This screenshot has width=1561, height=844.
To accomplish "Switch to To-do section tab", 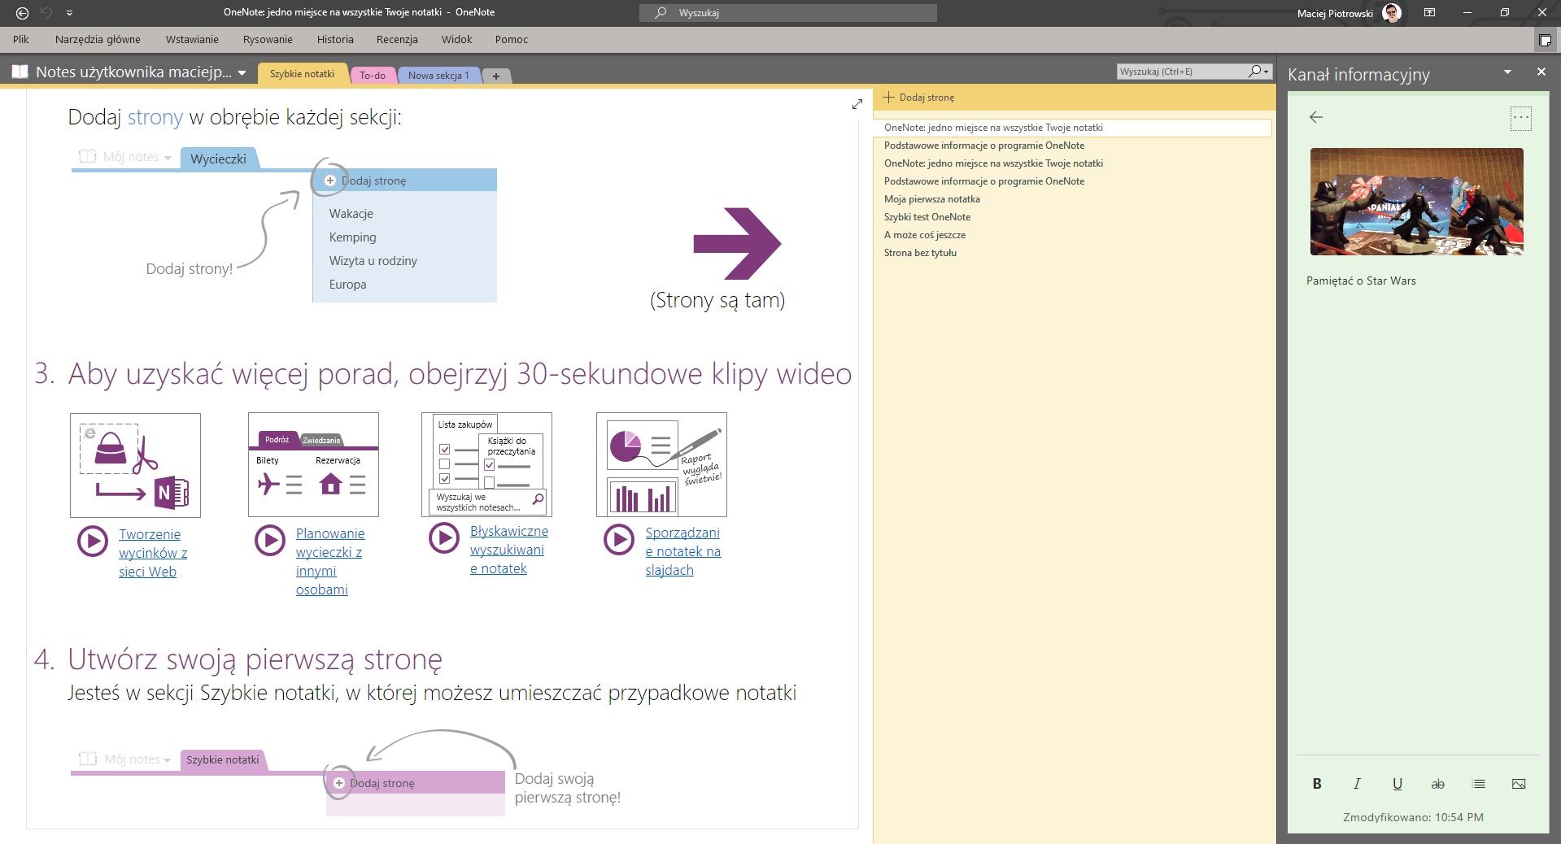I will [x=373, y=75].
